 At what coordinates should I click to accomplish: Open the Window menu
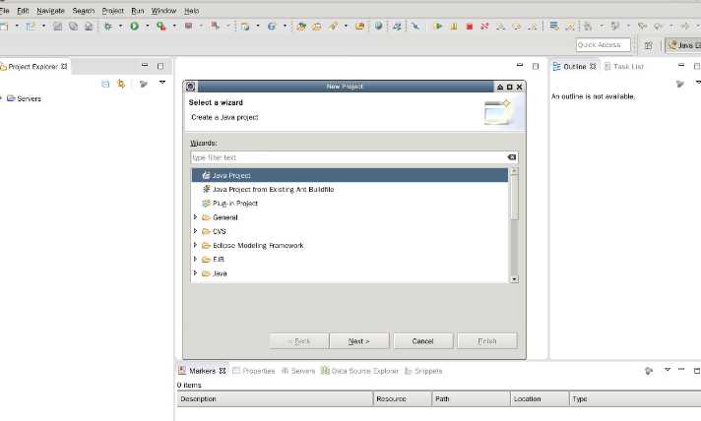163,11
